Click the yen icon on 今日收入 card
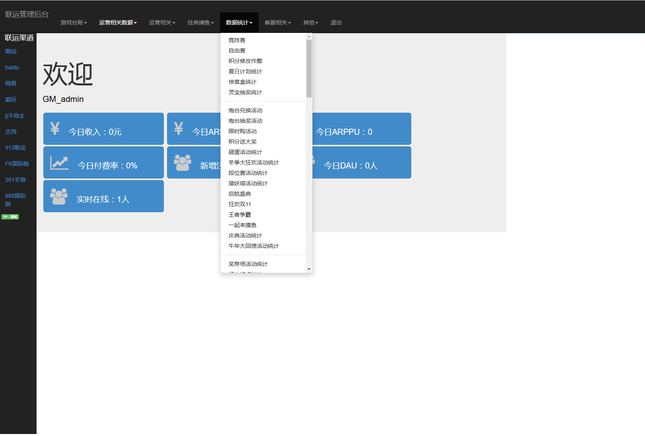 (x=55, y=128)
